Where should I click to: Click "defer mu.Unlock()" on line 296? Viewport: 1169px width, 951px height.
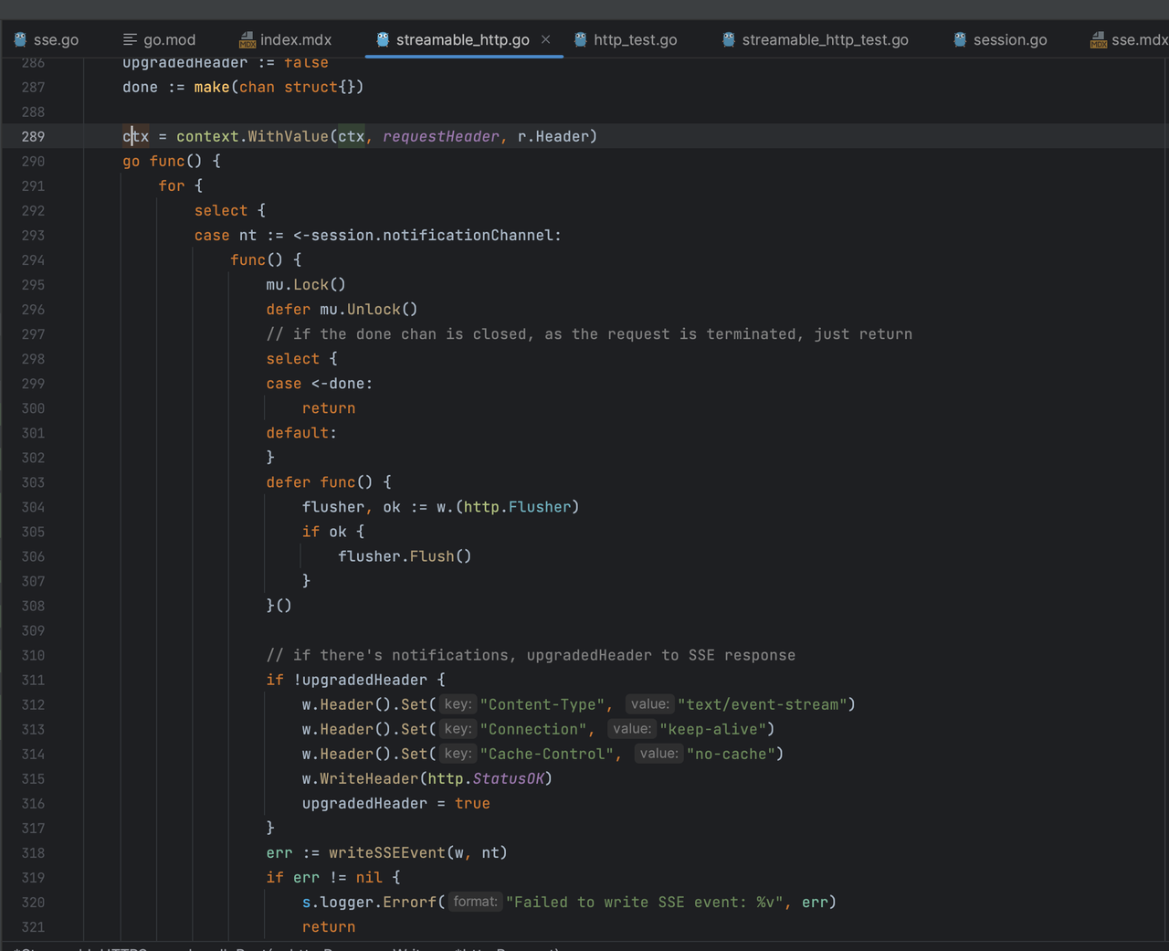(x=342, y=309)
